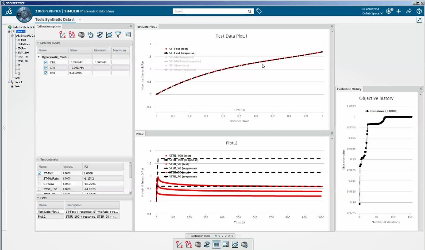Click the gray material icon in bottom action bar
The image size is (425, 250).
click(x=198, y=244)
